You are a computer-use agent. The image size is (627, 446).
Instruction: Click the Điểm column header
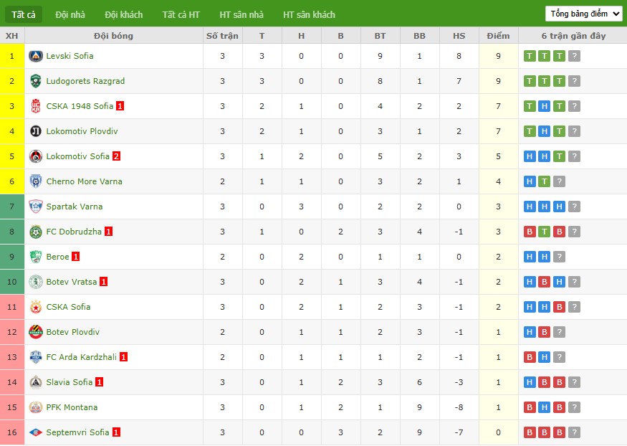(498, 36)
